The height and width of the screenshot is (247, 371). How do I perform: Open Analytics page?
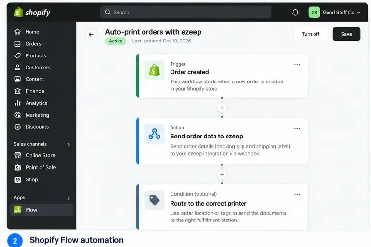click(x=36, y=103)
